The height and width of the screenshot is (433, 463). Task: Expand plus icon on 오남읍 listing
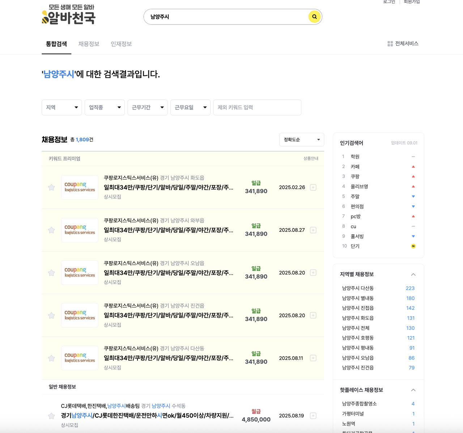point(313,273)
